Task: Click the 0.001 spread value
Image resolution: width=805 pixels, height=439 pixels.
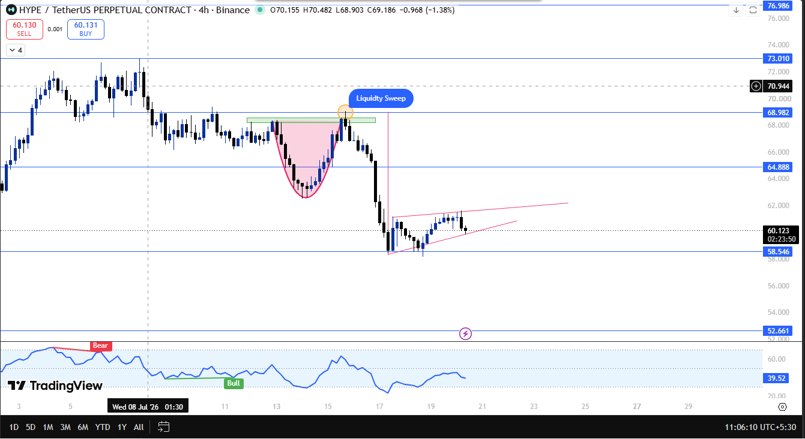Action: 55,29
